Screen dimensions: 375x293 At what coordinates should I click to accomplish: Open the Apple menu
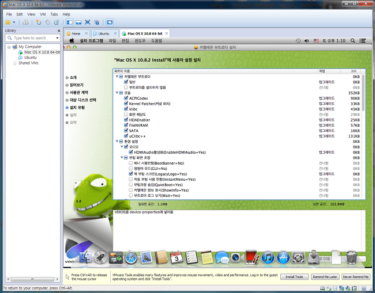(x=72, y=40)
